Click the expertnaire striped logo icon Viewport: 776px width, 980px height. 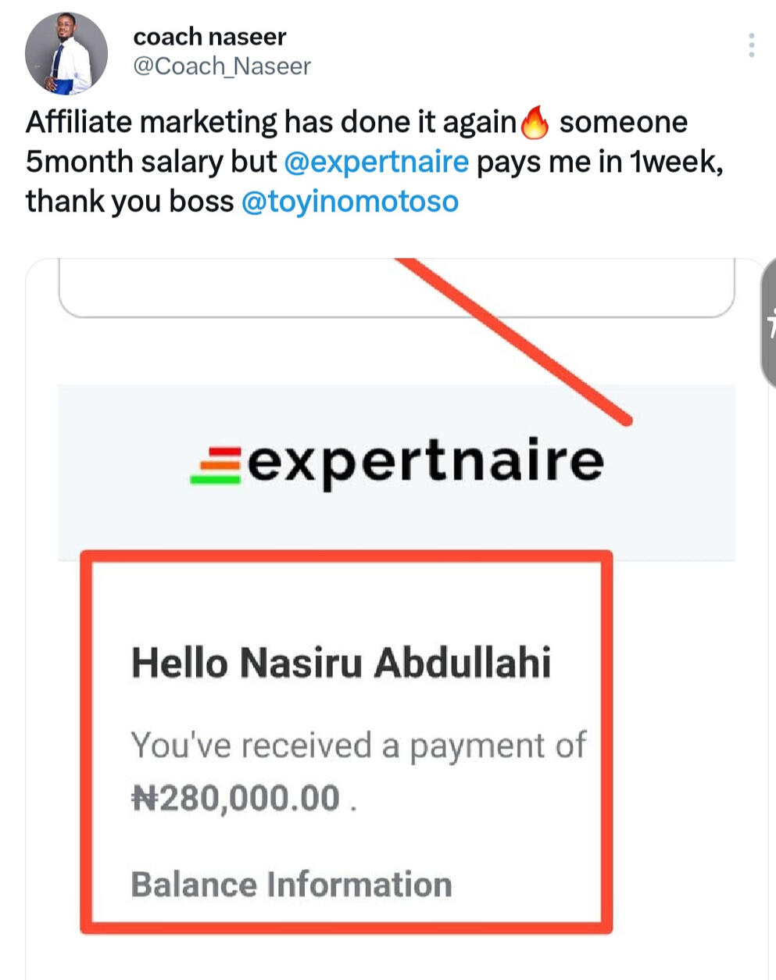216,465
